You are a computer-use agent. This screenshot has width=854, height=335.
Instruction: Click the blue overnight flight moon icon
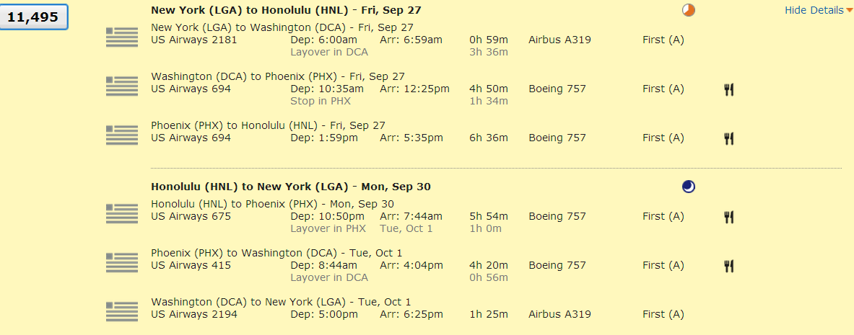pyautogui.click(x=689, y=187)
